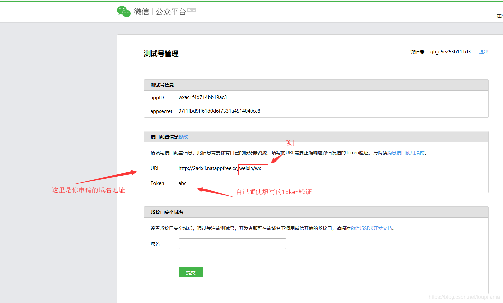Click the 微信号: label
Image resolution: width=503 pixels, height=303 pixels.
(418, 52)
